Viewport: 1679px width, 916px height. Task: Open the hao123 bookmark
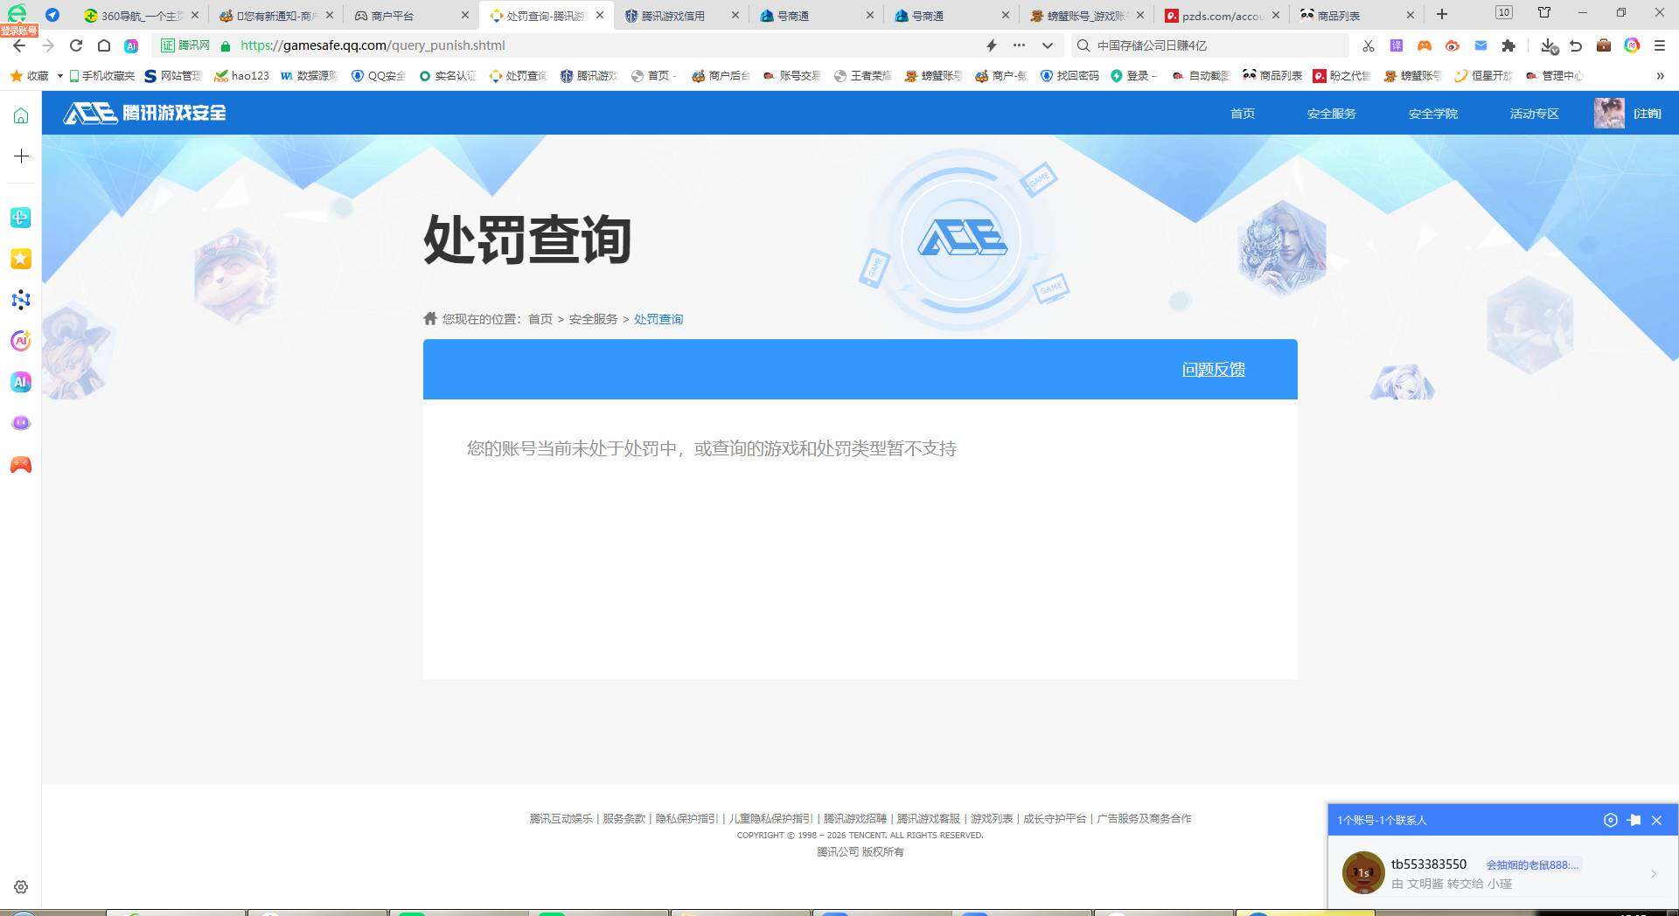(x=241, y=76)
